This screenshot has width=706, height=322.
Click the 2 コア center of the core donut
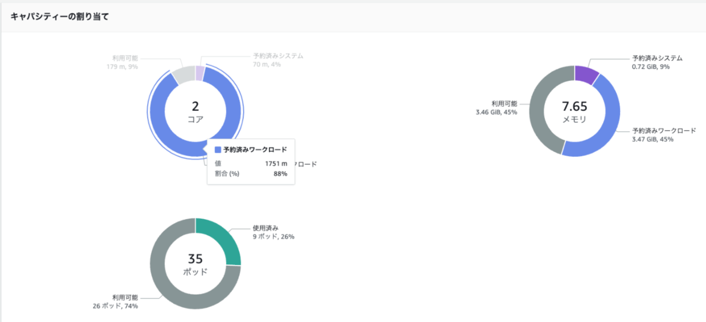pyautogui.click(x=195, y=111)
